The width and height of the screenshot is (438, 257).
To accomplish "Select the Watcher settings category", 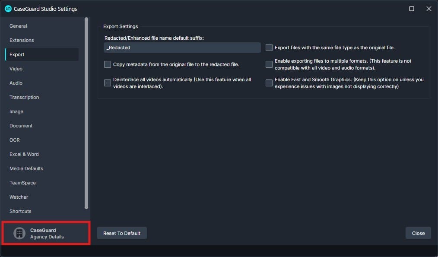I will coord(19,197).
